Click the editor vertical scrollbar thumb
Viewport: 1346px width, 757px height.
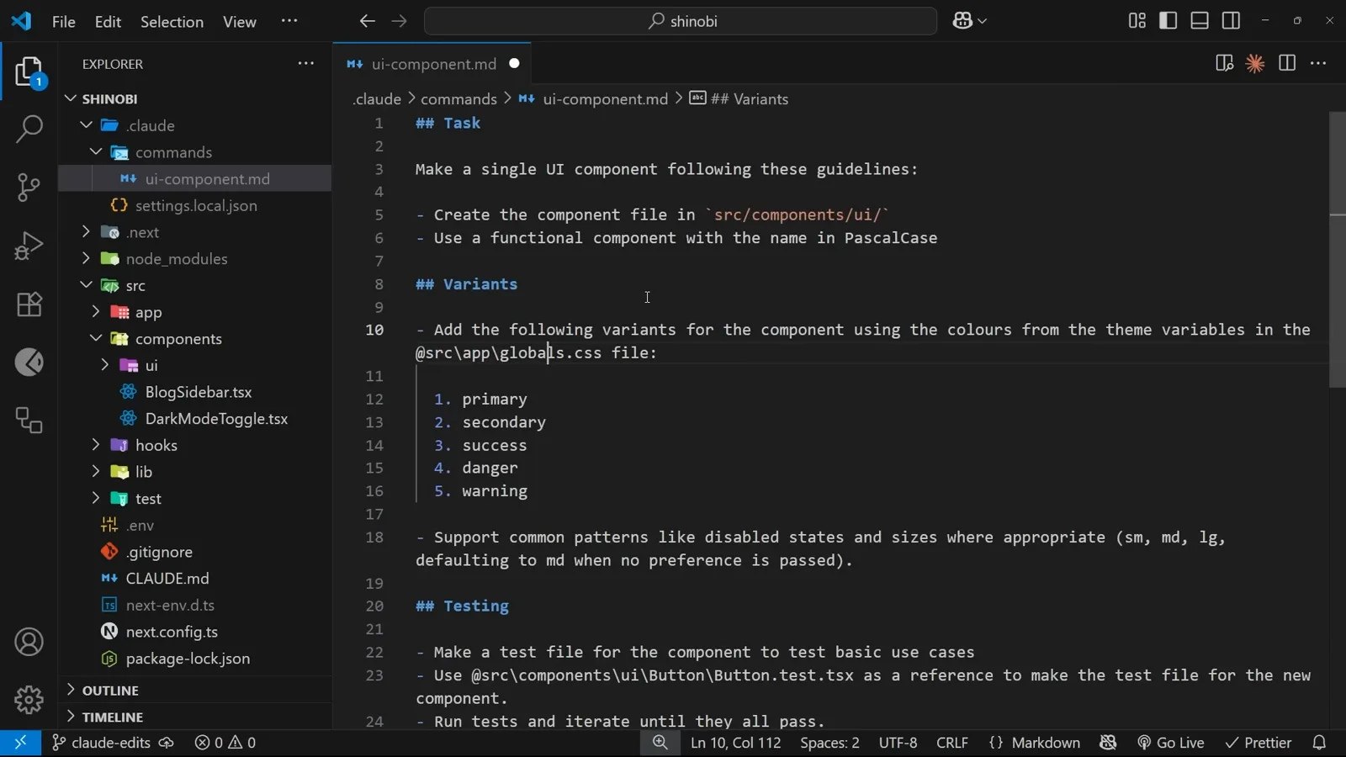(x=1337, y=249)
